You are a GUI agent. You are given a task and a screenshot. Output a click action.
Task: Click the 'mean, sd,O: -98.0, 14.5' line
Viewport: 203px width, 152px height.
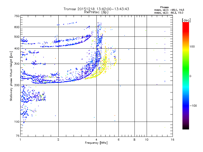169,10
